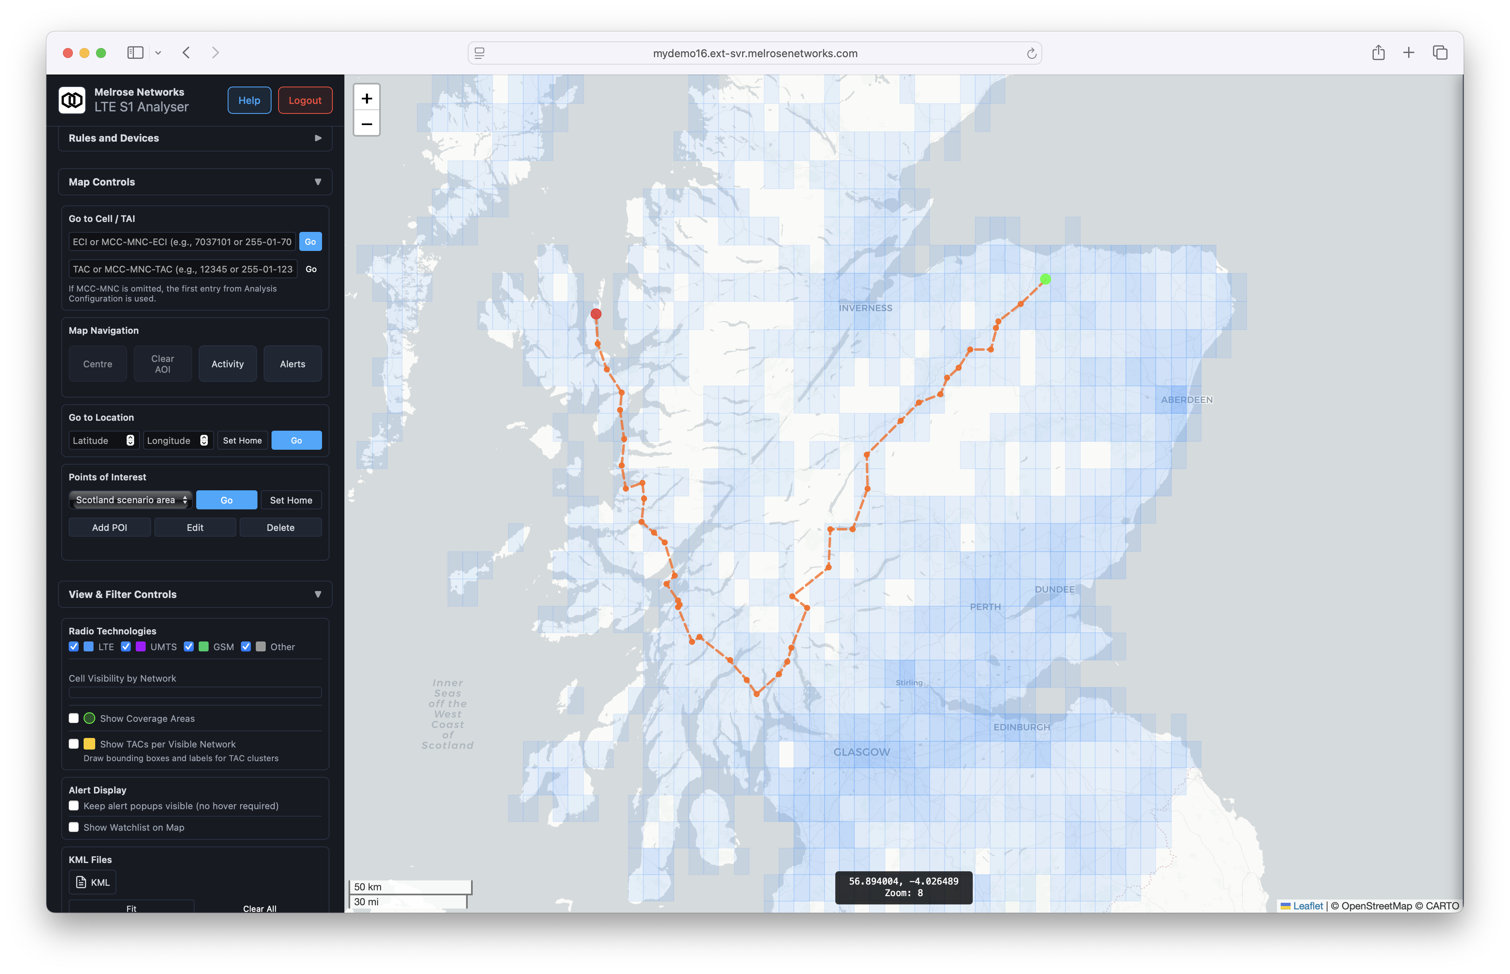Collapse the Map Controls section
The width and height of the screenshot is (1510, 974).
click(x=195, y=182)
